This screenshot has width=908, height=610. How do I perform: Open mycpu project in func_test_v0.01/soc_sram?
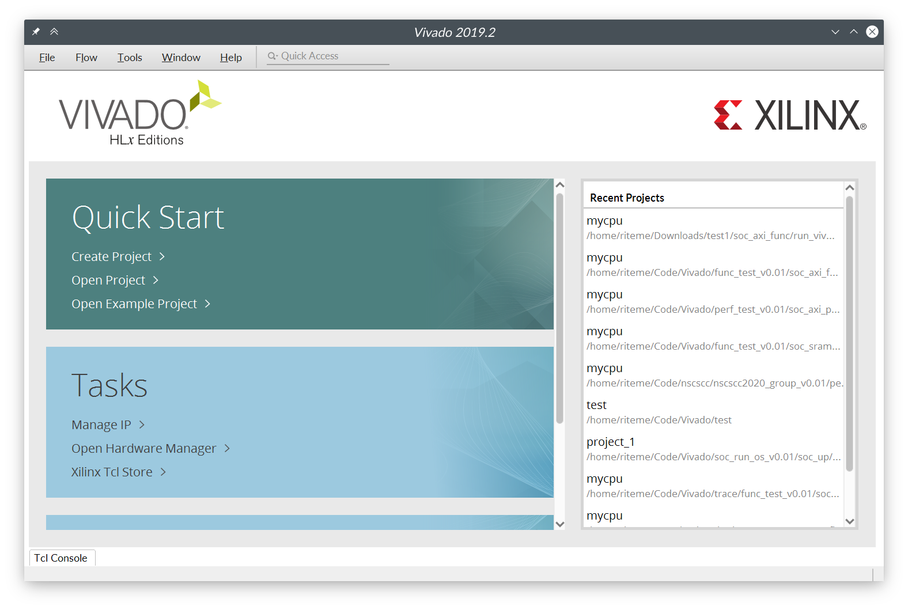pos(713,339)
